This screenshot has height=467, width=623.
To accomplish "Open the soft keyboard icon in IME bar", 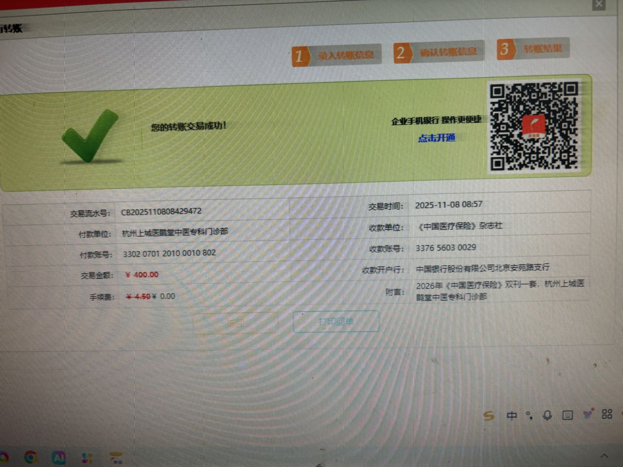I will (x=568, y=415).
